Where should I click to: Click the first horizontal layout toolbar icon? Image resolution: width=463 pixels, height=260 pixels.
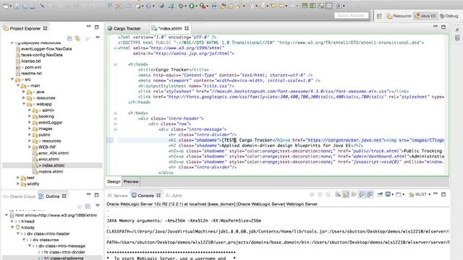(305, 6)
